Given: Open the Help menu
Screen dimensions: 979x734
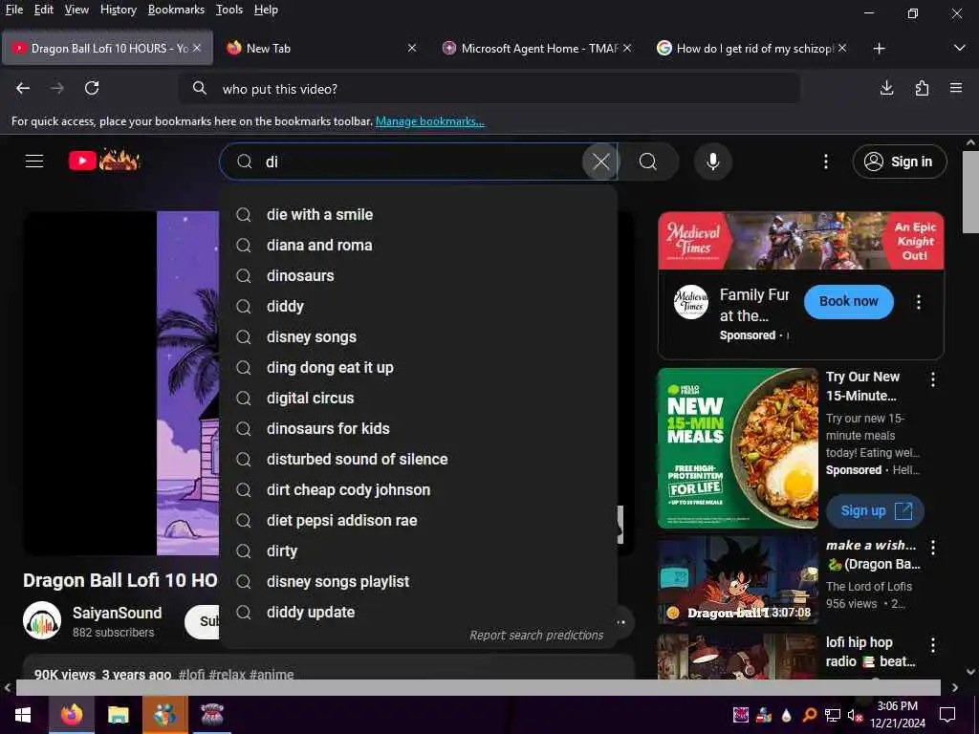Looking at the screenshot, I should [266, 10].
